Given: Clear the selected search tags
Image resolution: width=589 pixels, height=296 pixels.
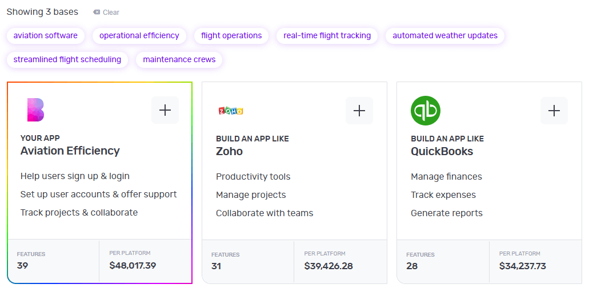Looking at the screenshot, I should pyautogui.click(x=106, y=13).
